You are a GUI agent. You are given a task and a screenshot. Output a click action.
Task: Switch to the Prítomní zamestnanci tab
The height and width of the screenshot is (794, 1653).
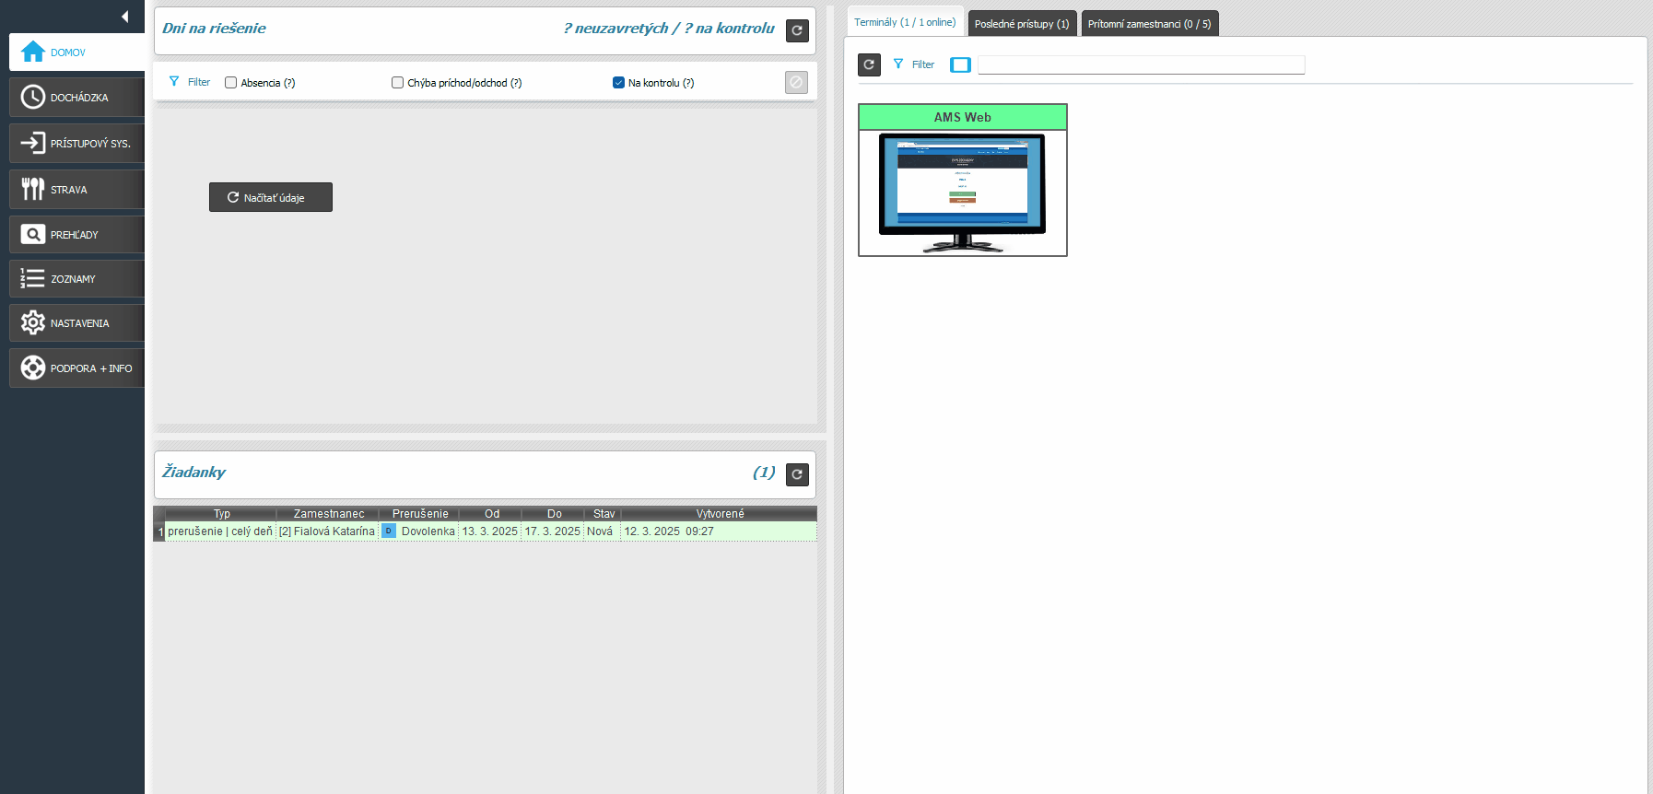pos(1148,24)
